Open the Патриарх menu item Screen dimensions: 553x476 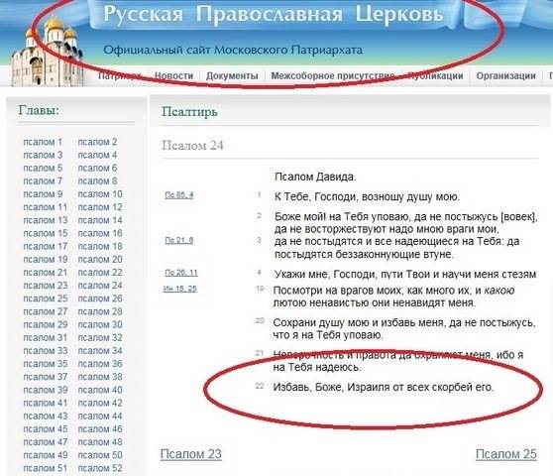tap(120, 76)
